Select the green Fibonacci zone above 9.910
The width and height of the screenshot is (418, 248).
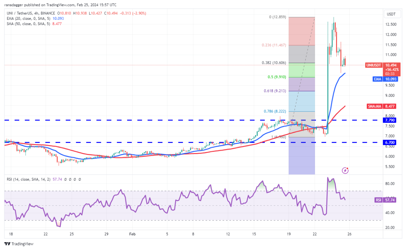click(x=302, y=70)
